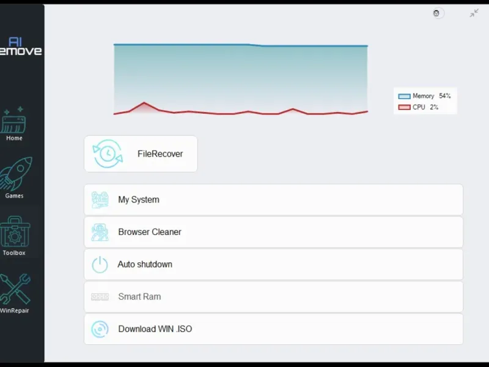Open the WinRepair tools section
Image resolution: width=489 pixels, height=367 pixels.
point(15,294)
